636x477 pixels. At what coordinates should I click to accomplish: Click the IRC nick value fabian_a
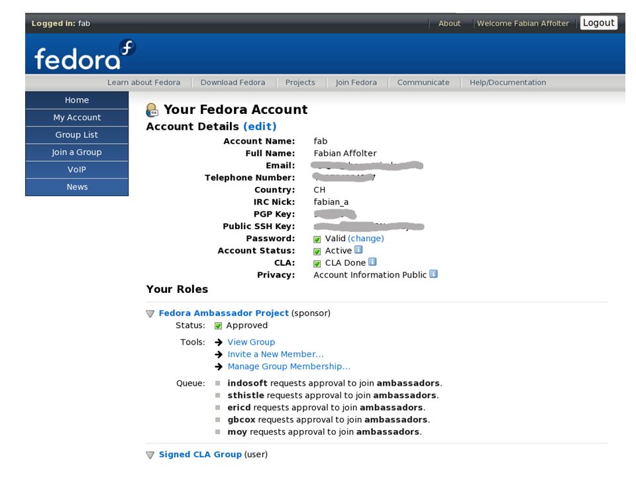pos(331,202)
